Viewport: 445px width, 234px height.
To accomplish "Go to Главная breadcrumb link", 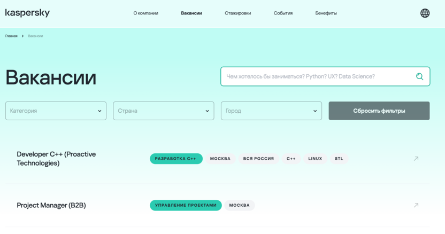I will [11, 36].
